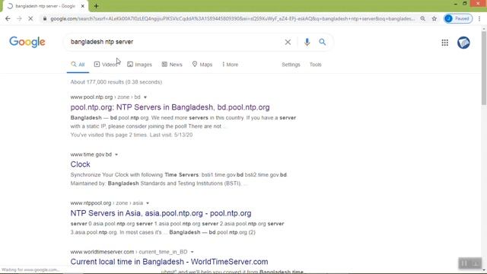Open search Settings

pos(291,65)
